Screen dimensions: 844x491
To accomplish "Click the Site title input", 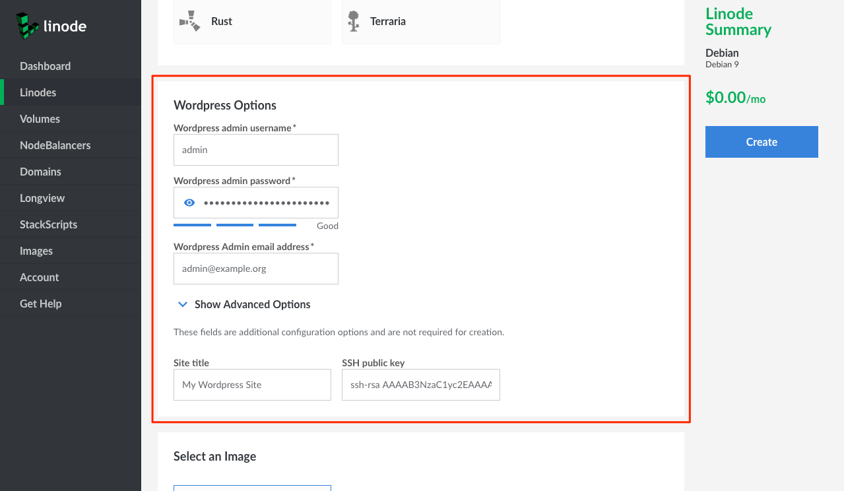I will coord(252,385).
